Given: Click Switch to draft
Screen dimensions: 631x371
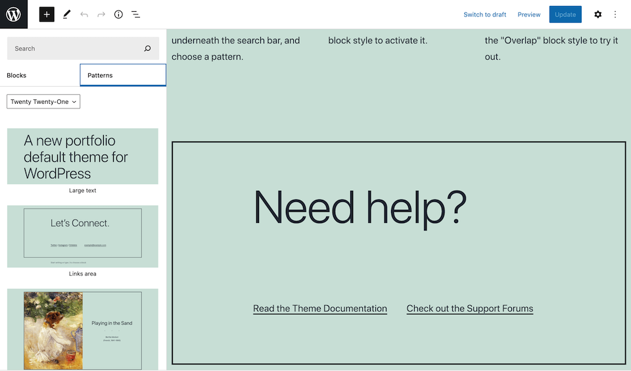Looking at the screenshot, I should 484,14.
